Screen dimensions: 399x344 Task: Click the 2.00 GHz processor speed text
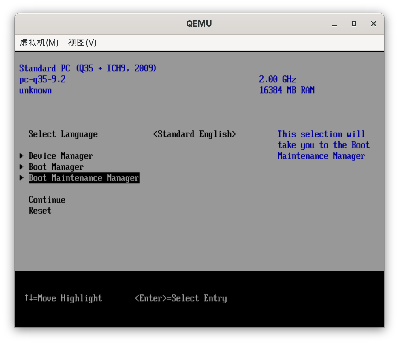[x=278, y=79]
